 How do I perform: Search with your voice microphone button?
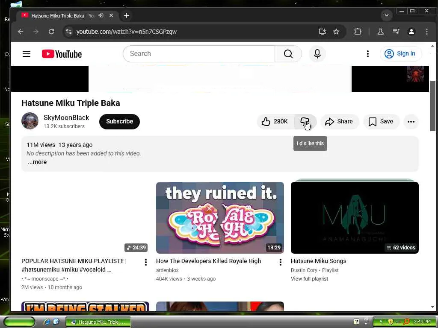pos(317,53)
